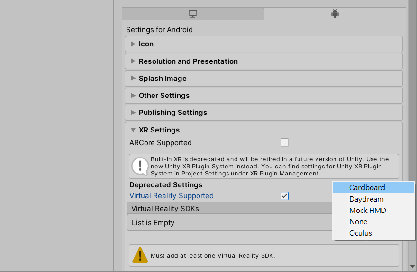Click the yellow warning triangle icon
The height and width of the screenshot is (272, 417).
tap(140, 255)
